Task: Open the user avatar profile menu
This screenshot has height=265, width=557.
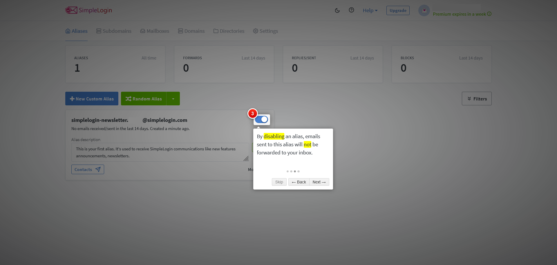Action: (x=424, y=10)
